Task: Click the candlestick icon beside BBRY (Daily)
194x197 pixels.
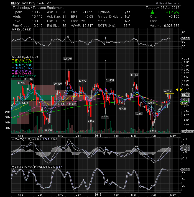Action: pos(13,57)
